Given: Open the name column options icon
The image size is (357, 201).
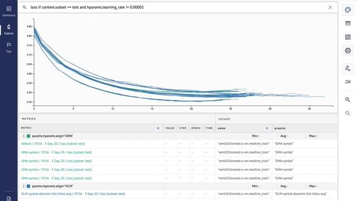Looking at the screenshot, I should tap(267, 128).
